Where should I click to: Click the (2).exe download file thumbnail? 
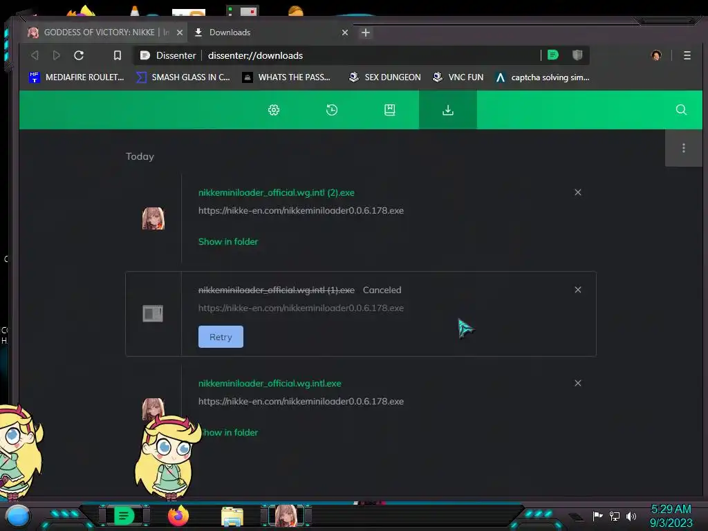coord(153,218)
